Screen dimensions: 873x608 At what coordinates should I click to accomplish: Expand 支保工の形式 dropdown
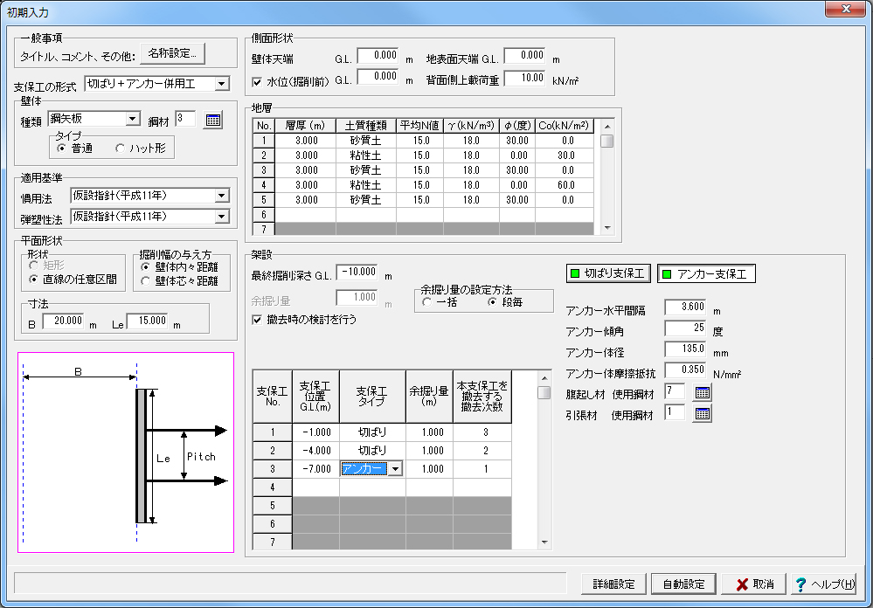click(x=221, y=84)
